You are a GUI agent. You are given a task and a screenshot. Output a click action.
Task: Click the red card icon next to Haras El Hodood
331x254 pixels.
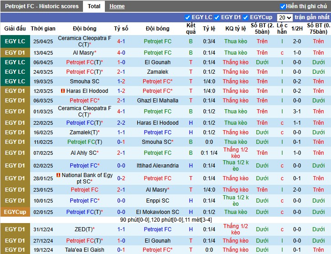[x=63, y=91]
